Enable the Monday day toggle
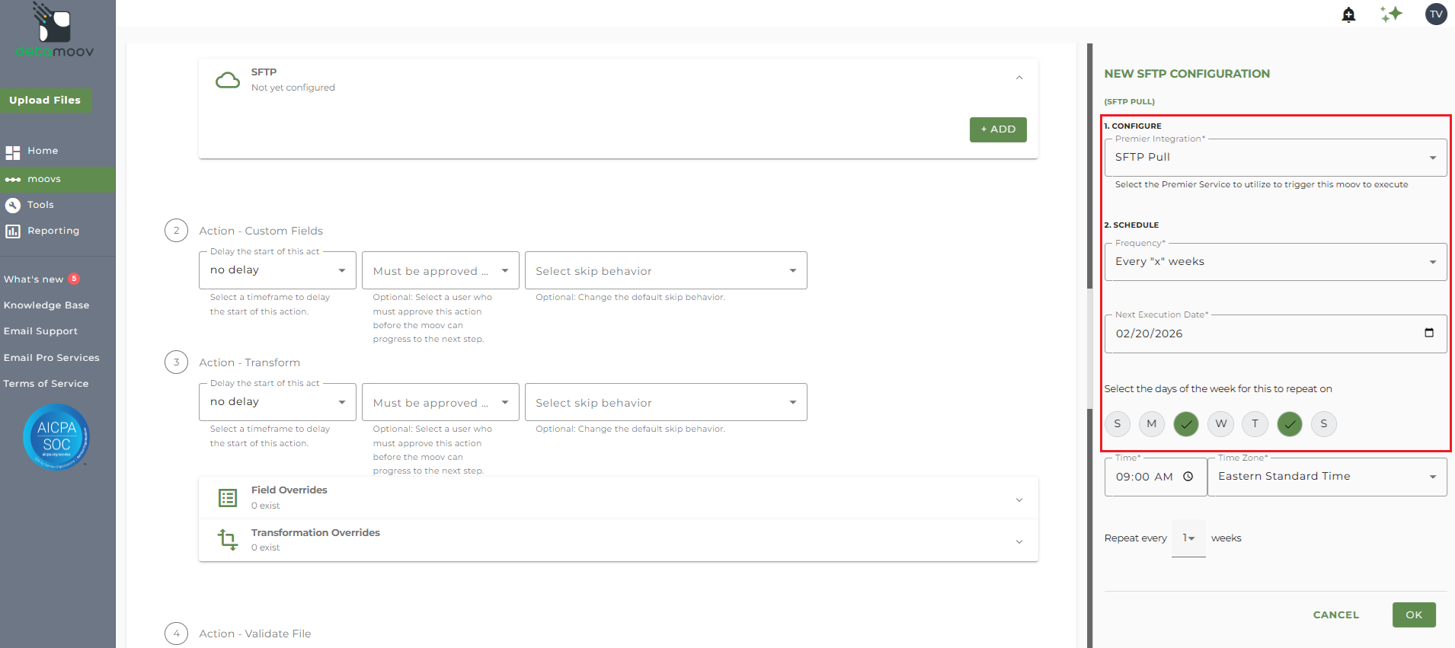1455x648 pixels. coord(1152,424)
